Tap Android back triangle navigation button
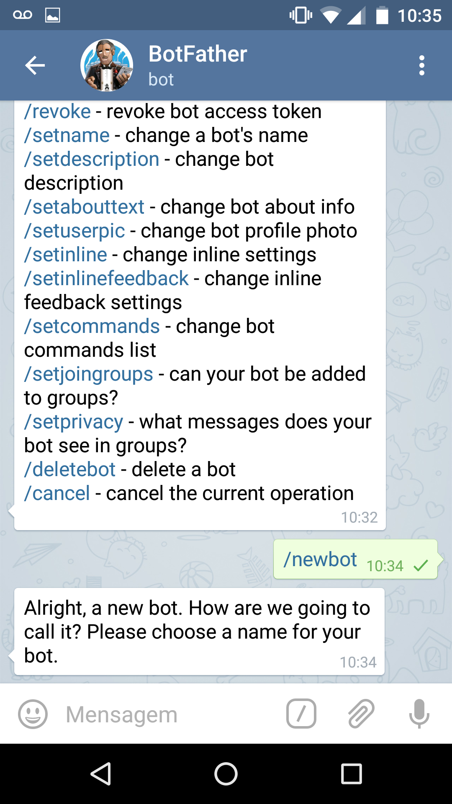The image size is (452, 804). pyautogui.click(x=101, y=774)
